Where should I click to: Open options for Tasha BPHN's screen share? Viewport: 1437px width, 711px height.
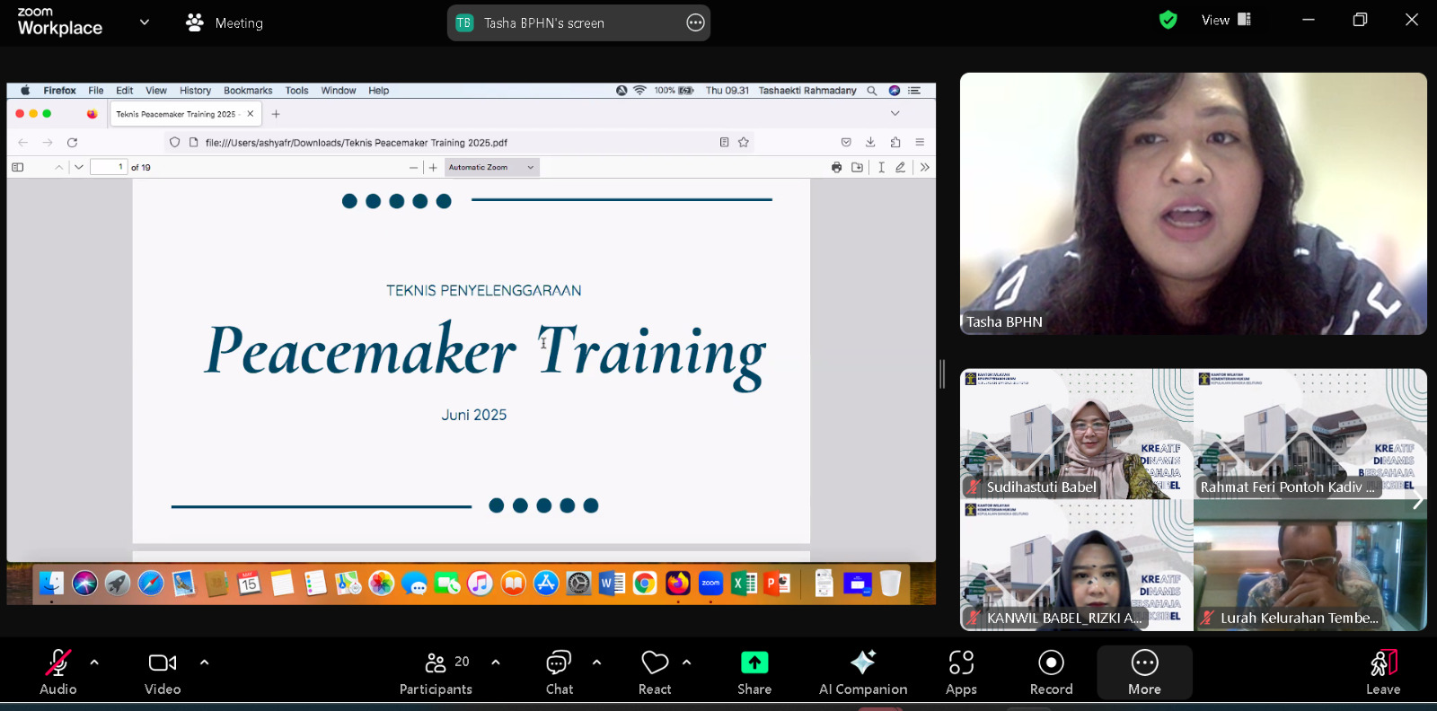tap(695, 23)
